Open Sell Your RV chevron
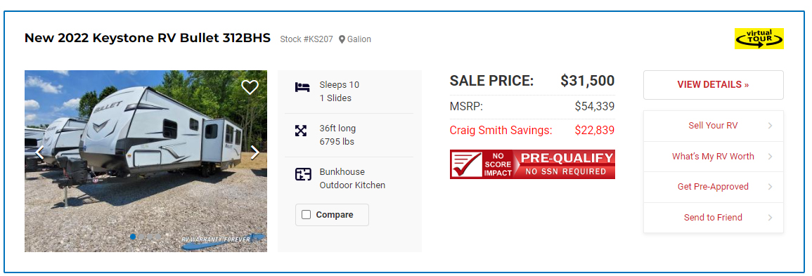This screenshot has height=276, width=812. [770, 126]
